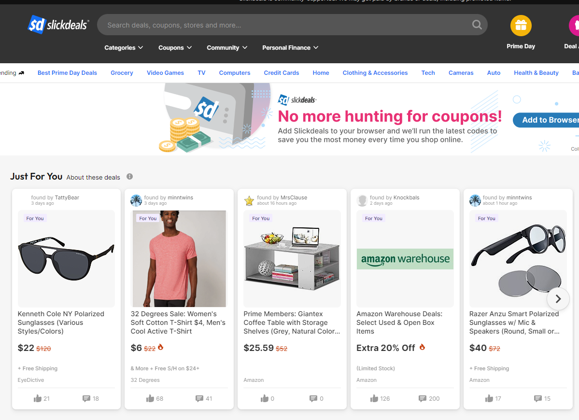Open the Computers tab
Image resolution: width=579 pixels, height=420 pixels.
(235, 73)
